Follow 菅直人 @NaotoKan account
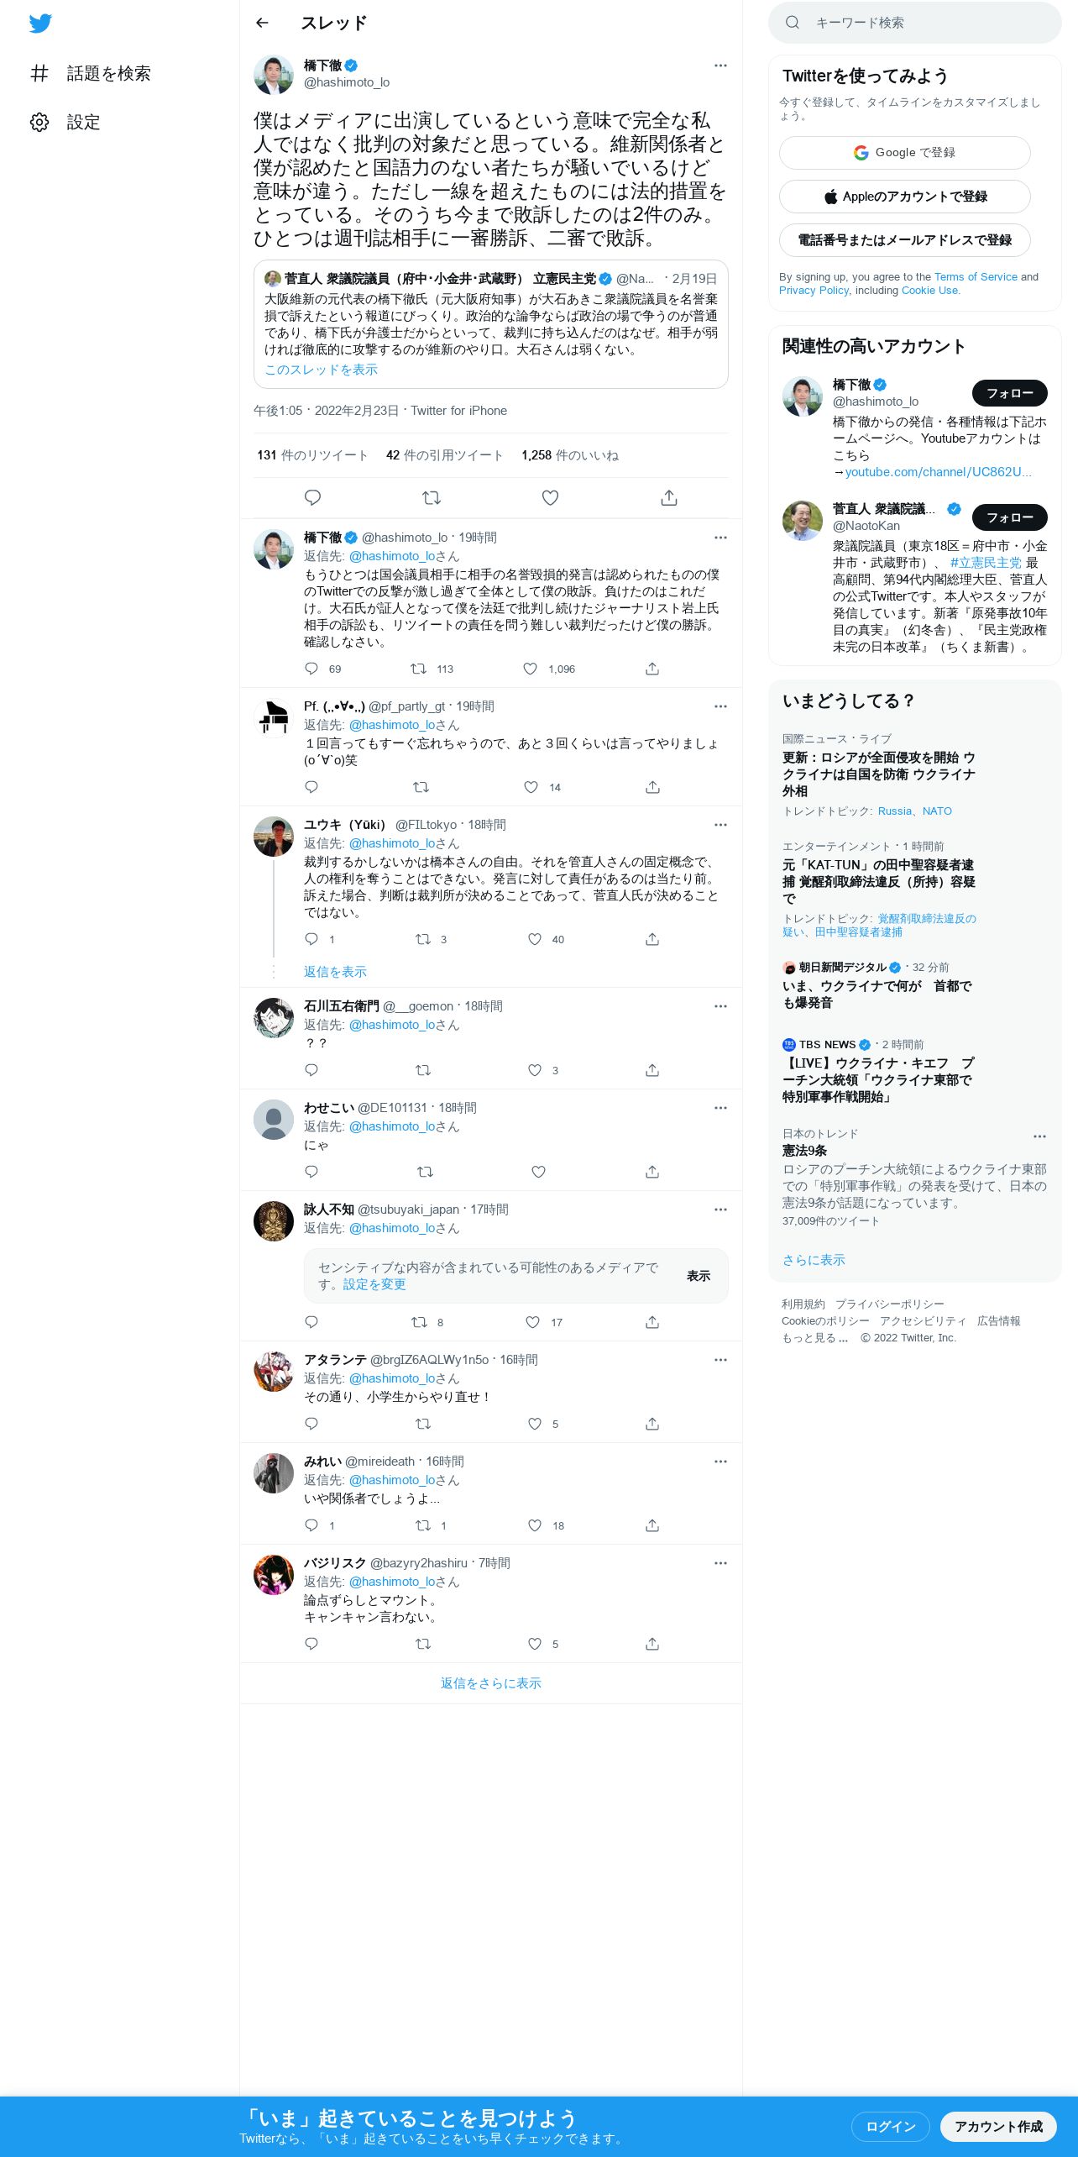The width and height of the screenshot is (1078, 2157). click(x=1010, y=517)
